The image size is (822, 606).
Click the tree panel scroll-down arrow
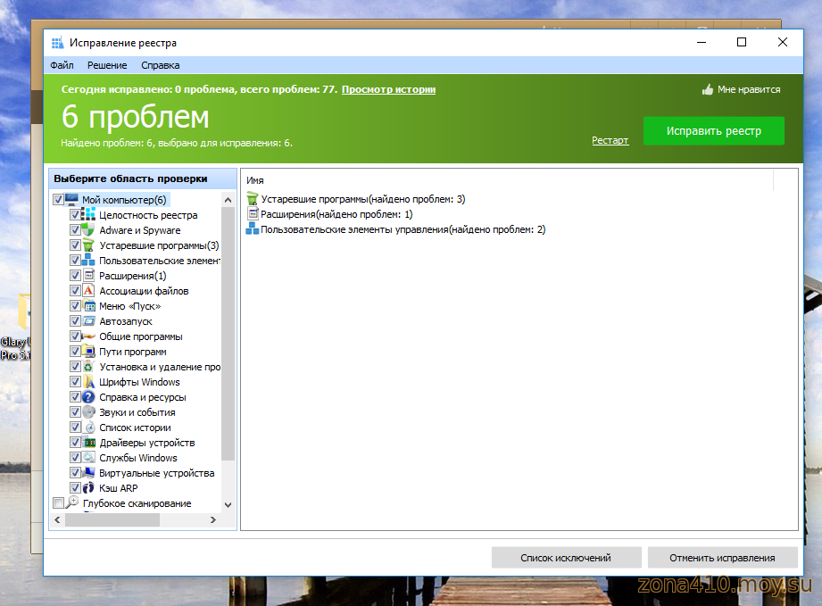[228, 504]
